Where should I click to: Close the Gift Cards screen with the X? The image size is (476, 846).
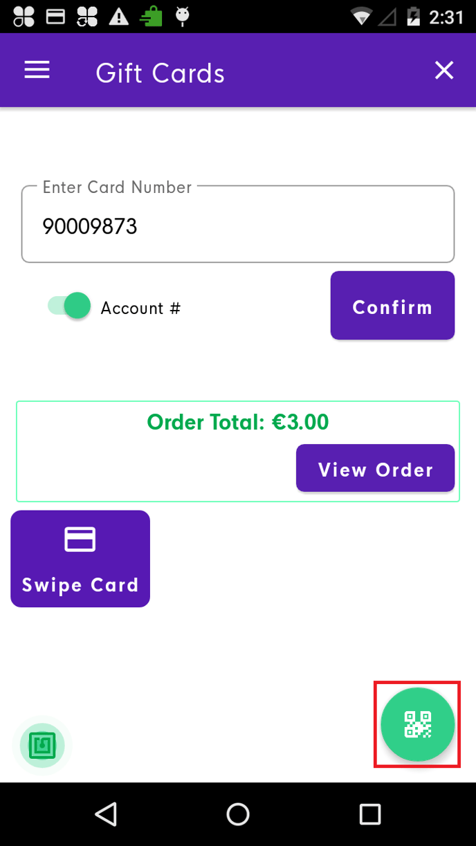[443, 69]
